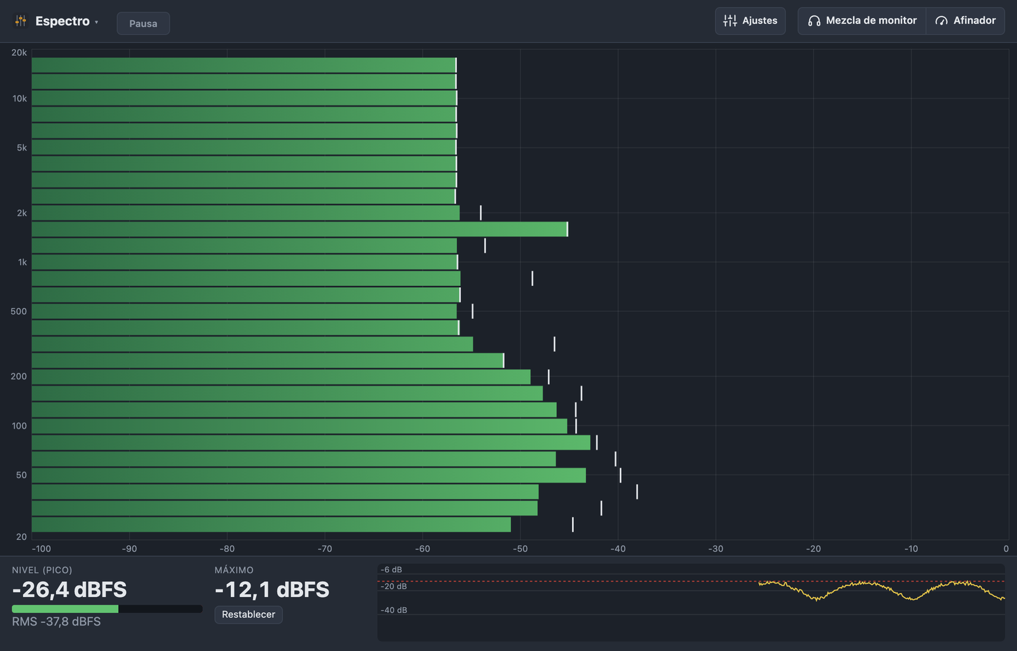Click the tuner gauge icon
This screenshot has width=1017, height=651.
click(941, 21)
